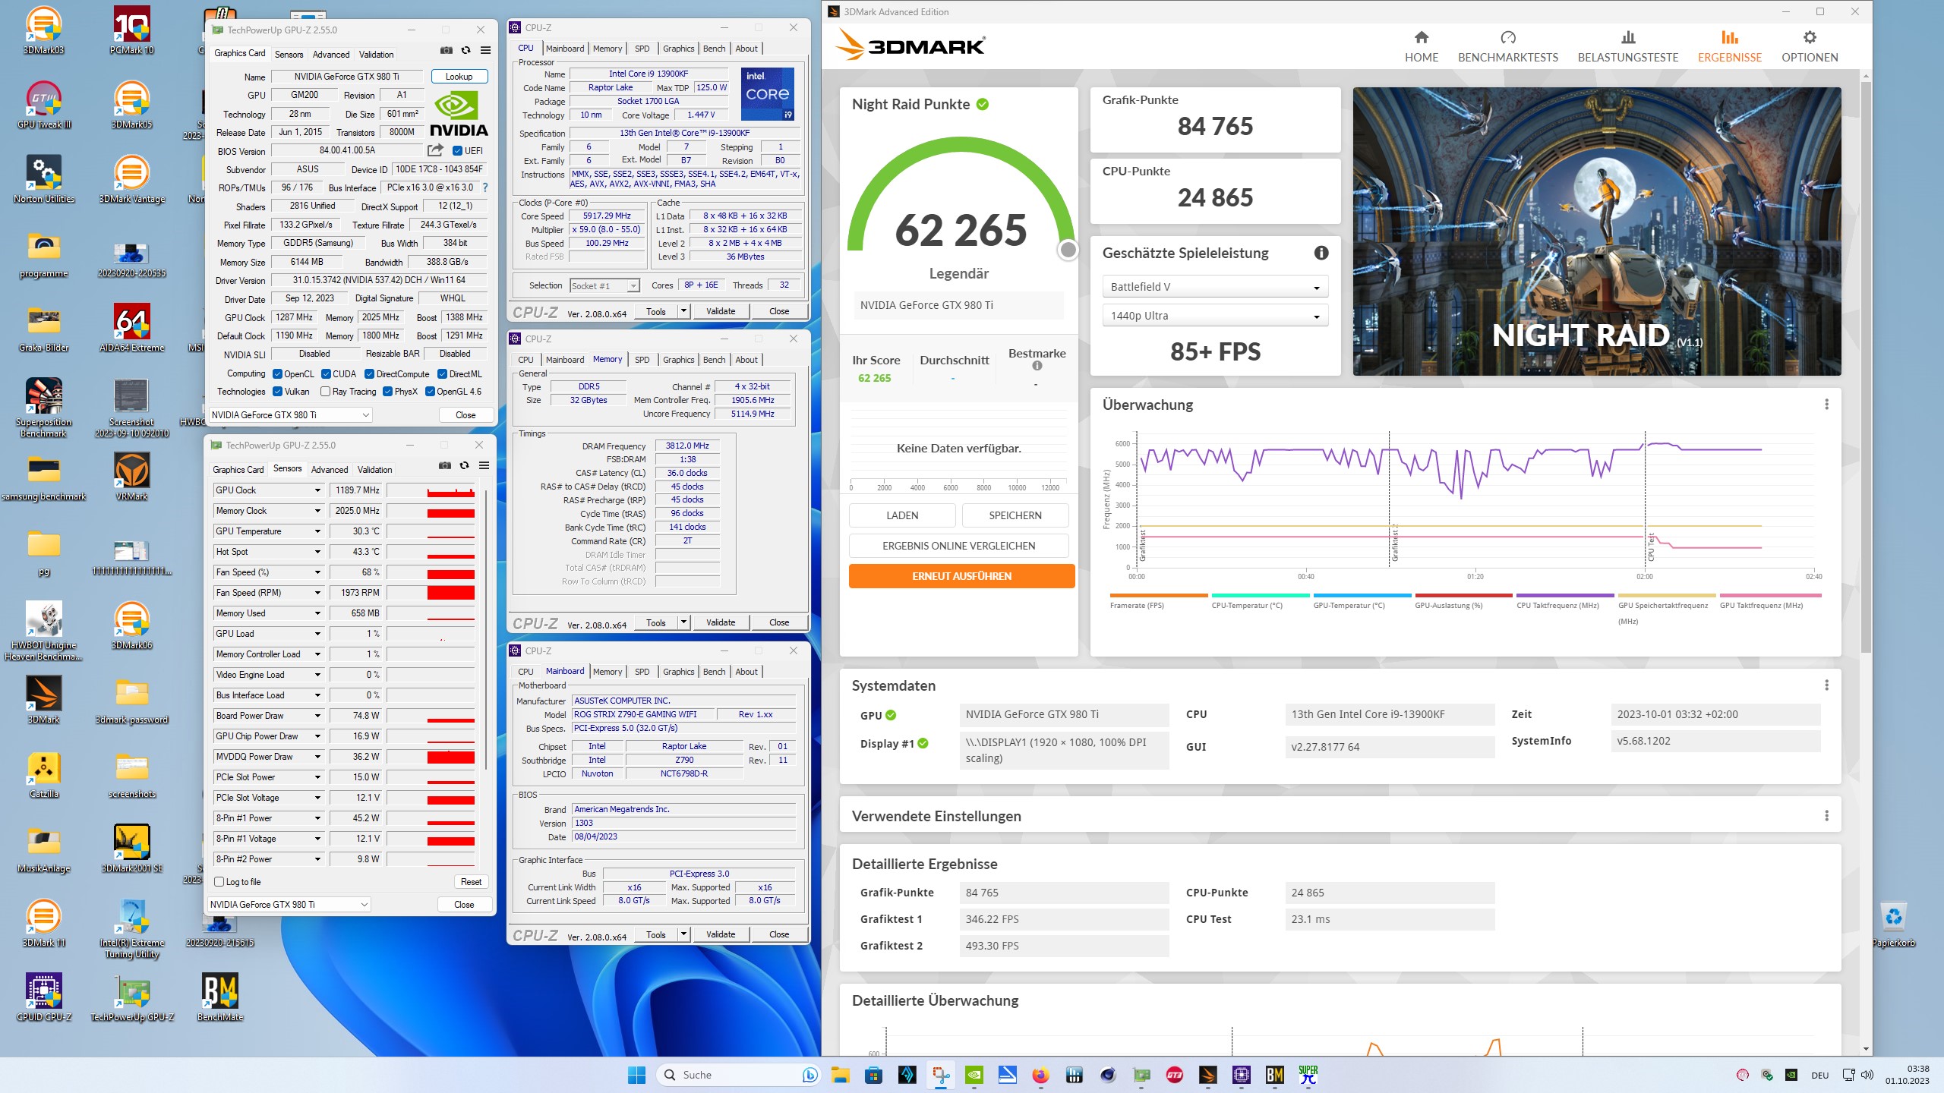
Task: Toggle DirectCompute checkbox in GPU-Z
Action: [369, 374]
